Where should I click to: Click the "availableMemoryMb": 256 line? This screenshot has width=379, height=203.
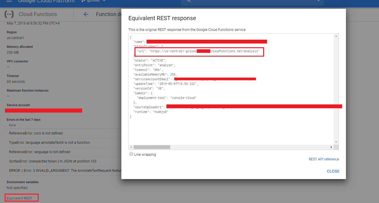tap(155, 74)
